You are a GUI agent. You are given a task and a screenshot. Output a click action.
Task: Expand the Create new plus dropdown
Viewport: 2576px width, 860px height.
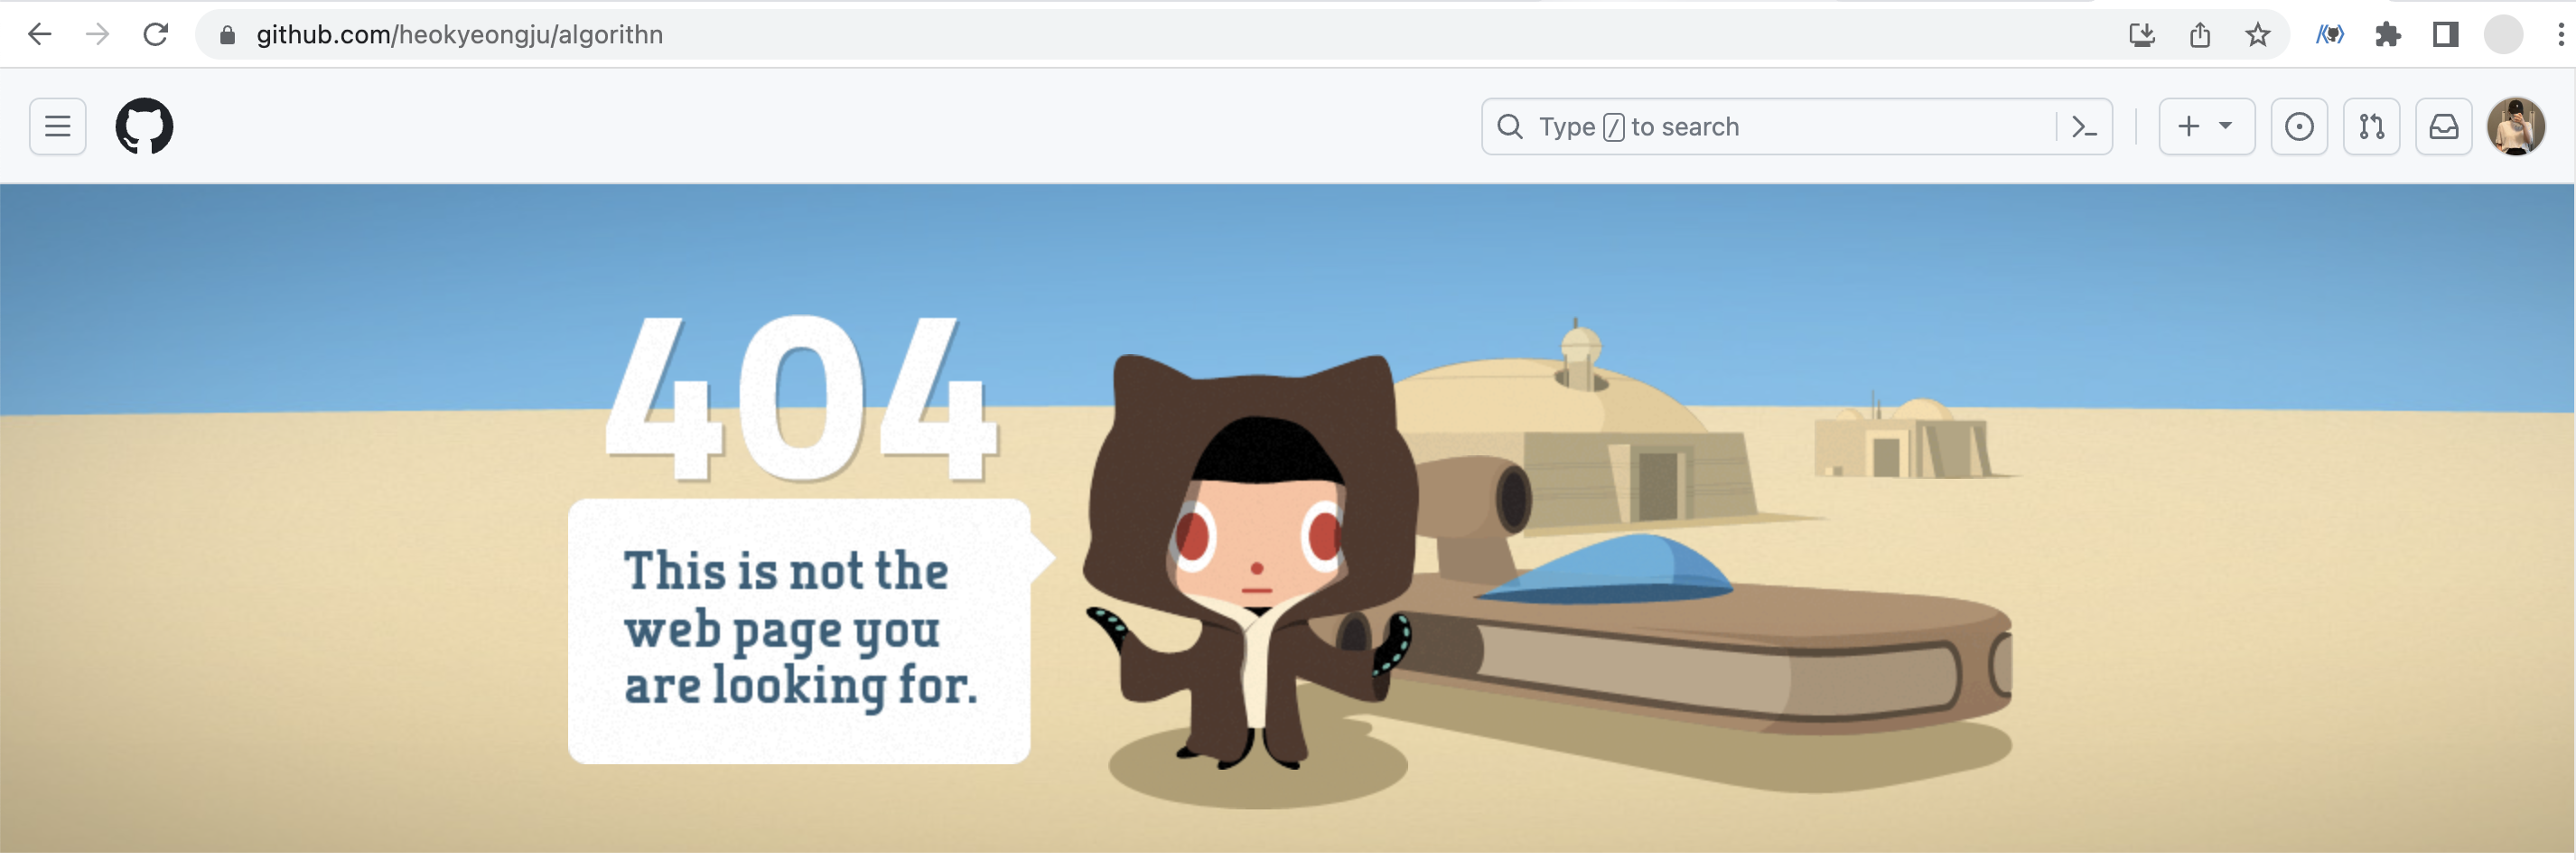[x=2206, y=127]
